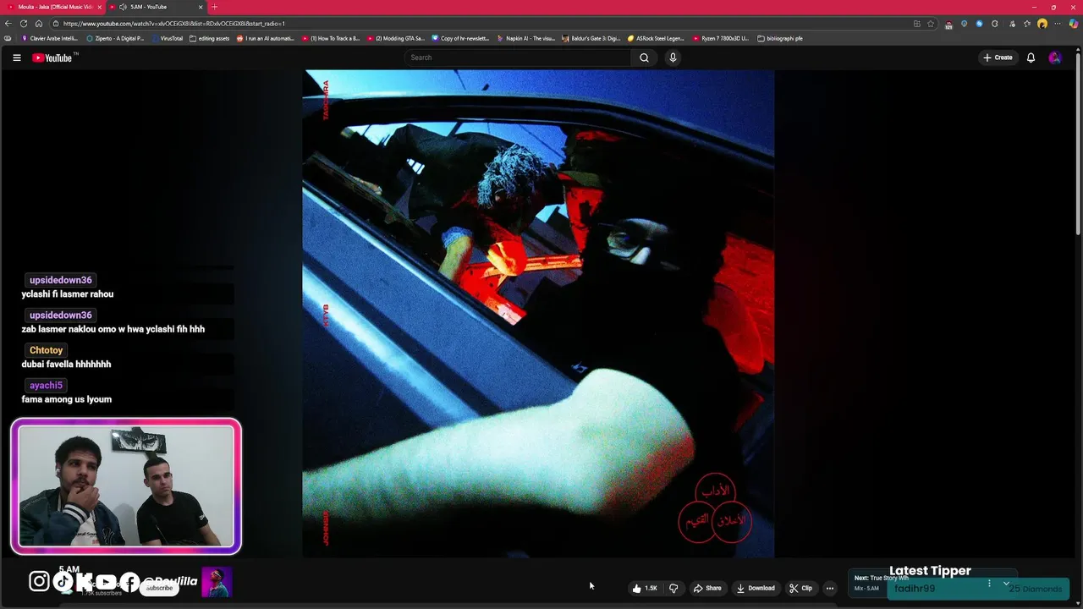Click the ayachi5 chat username
This screenshot has width=1083, height=609.
[46, 386]
